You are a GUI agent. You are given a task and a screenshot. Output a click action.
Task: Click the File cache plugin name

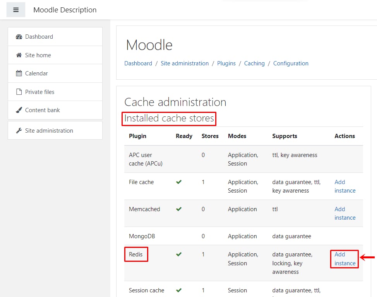[x=141, y=182]
